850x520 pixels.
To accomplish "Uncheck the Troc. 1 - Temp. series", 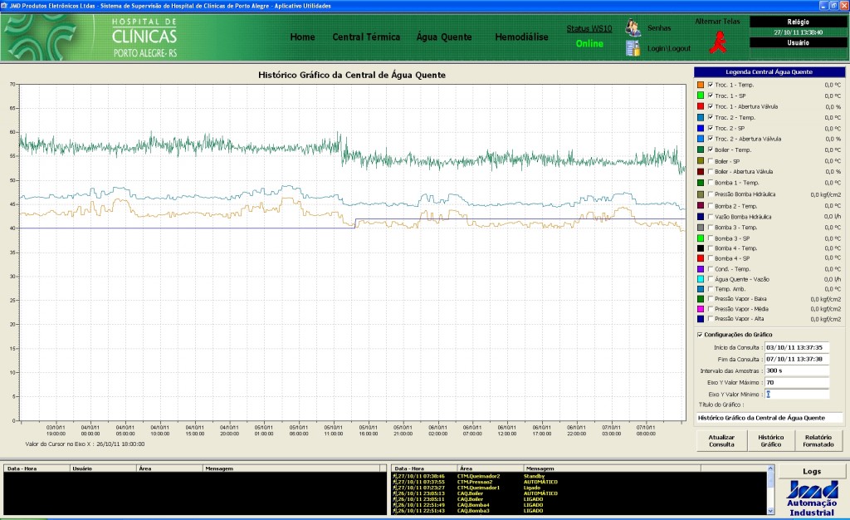I will [711, 85].
